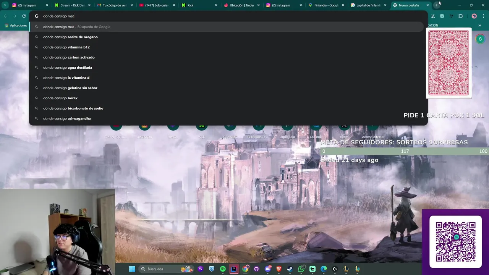Open IntelliJ IDEA from the taskbar
The width and height of the screenshot is (489, 275).
[234, 269]
